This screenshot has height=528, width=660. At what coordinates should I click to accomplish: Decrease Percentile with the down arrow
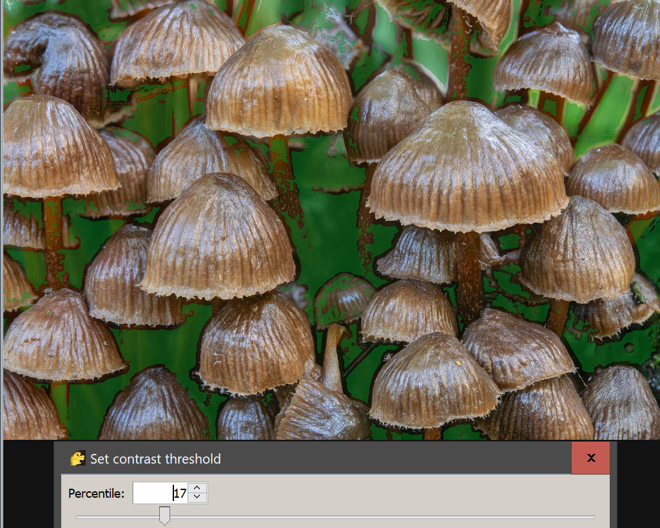click(x=199, y=498)
